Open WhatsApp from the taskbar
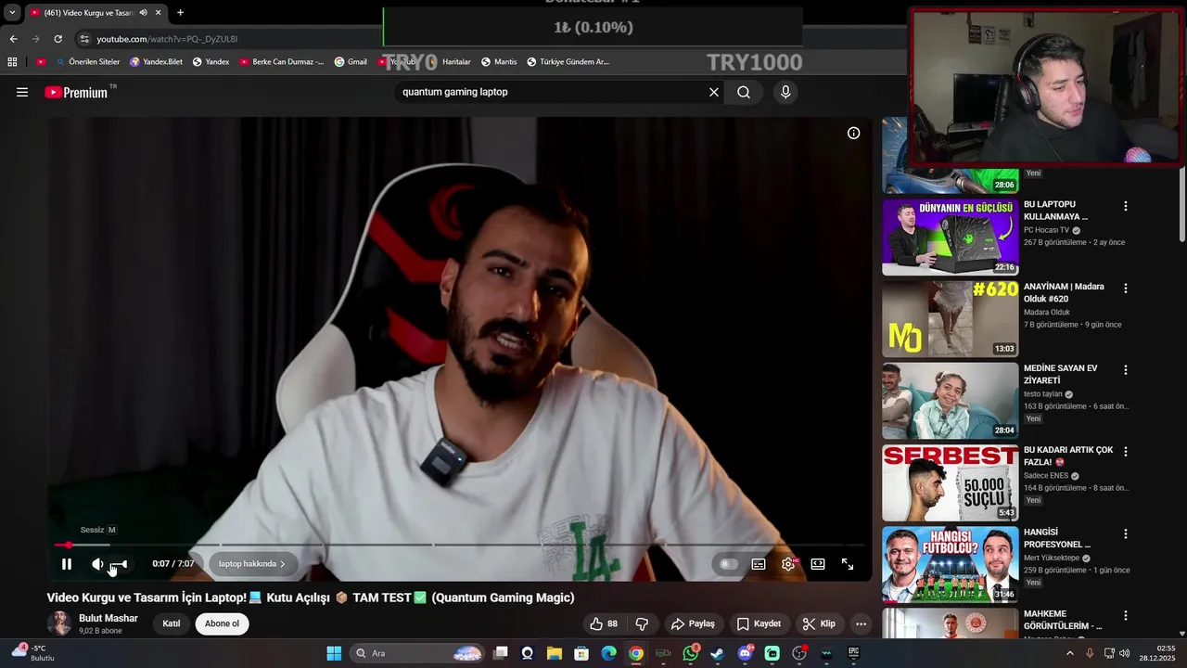 [691, 653]
